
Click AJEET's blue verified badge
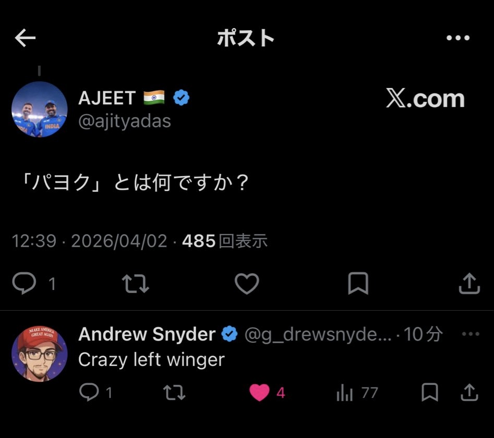(182, 98)
